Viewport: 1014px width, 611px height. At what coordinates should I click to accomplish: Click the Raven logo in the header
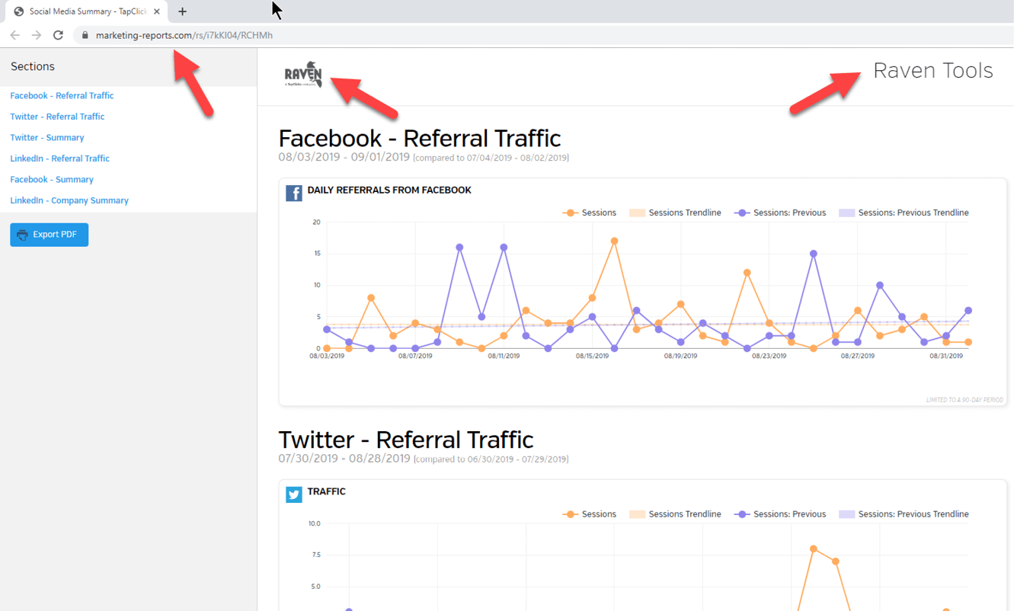(303, 75)
